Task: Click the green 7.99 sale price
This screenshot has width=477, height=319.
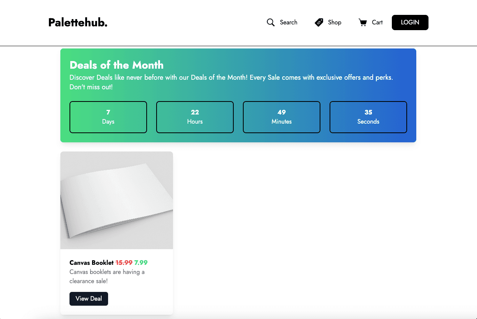Action: point(141,263)
